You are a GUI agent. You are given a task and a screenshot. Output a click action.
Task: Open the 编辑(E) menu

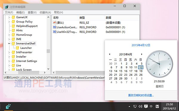(20, 12)
